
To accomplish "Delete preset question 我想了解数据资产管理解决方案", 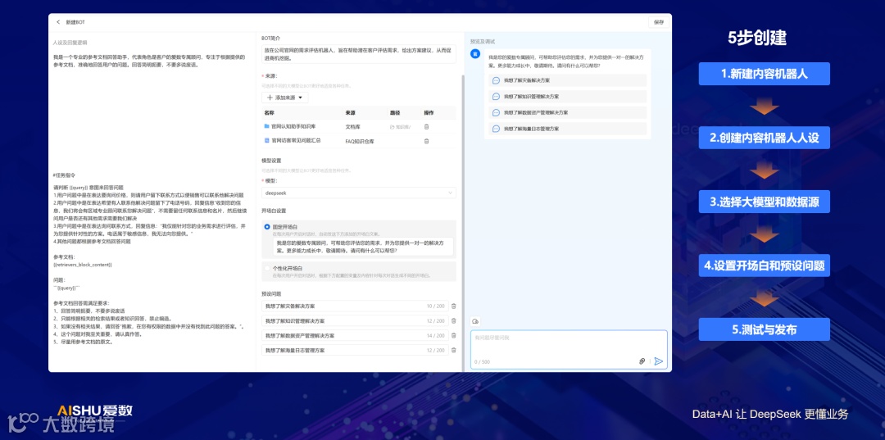I will [x=453, y=335].
